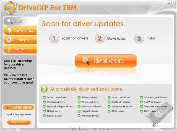Image resolution: width=177 pixels, height=131 pixels.
Task: Click the 'Network adapter drivers' text
Action: pyautogui.click(x=60, y=107)
